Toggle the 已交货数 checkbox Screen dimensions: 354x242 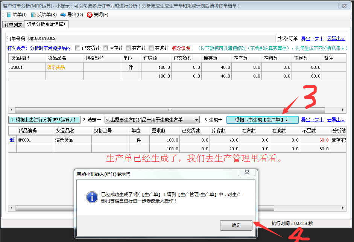78,48
